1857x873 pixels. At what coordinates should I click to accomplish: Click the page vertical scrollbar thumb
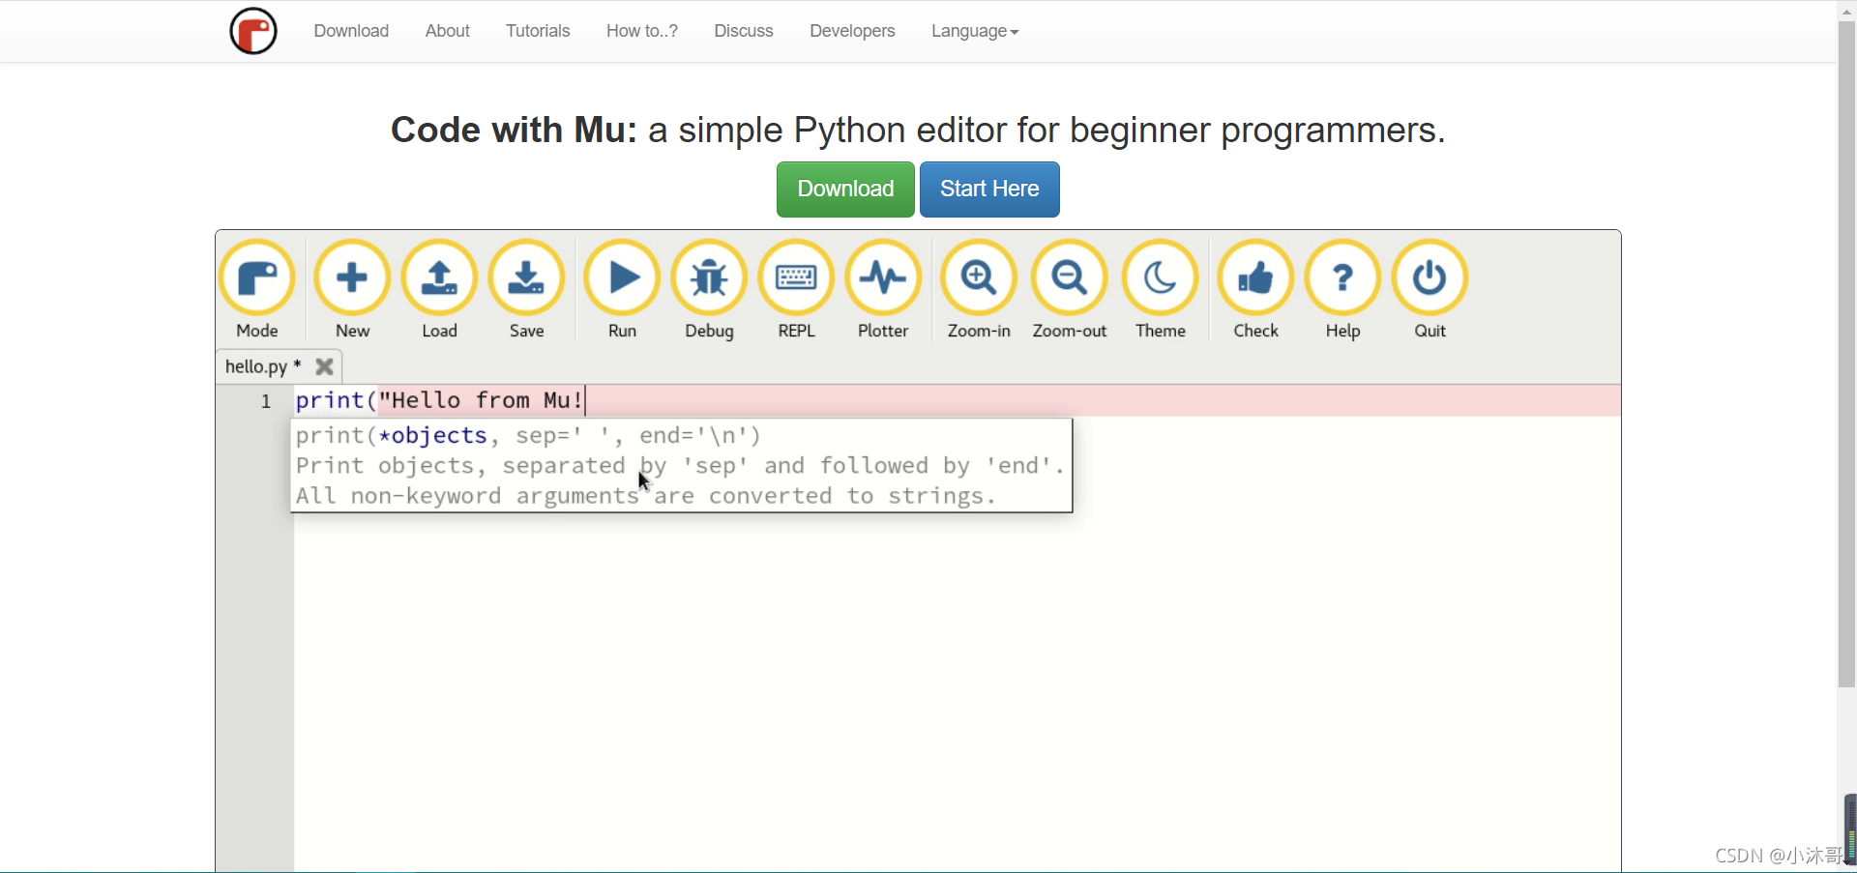click(1846, 353)
